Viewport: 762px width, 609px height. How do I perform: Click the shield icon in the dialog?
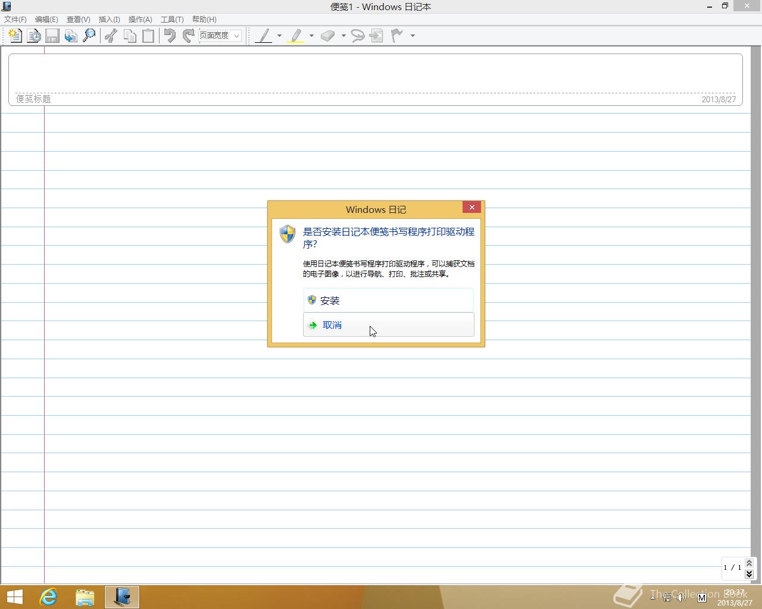288,234
